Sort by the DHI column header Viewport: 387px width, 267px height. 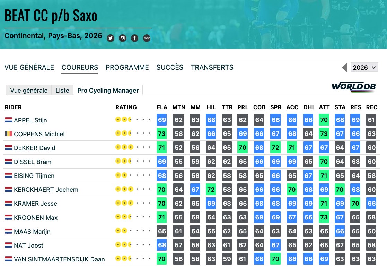pos(308,107)
